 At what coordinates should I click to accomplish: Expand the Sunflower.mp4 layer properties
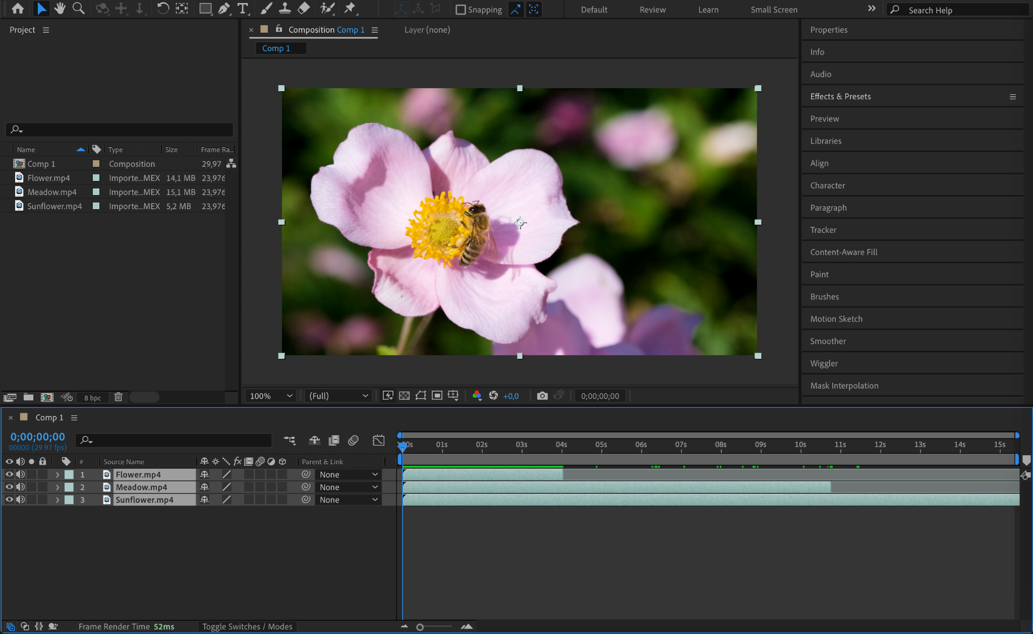[x=58, y=500]
